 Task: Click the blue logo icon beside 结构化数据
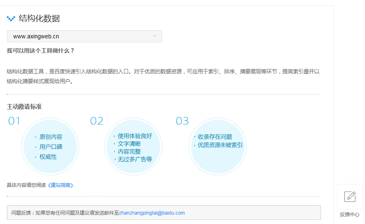[11, 18]
